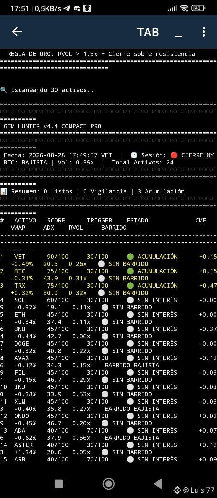Tap white circle in SOL SIN INTERÉS
The height and width of the screenshot is (498, 217).
(130, 300)
